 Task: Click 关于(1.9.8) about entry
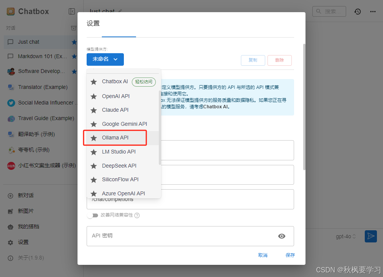tap(31, 258)
